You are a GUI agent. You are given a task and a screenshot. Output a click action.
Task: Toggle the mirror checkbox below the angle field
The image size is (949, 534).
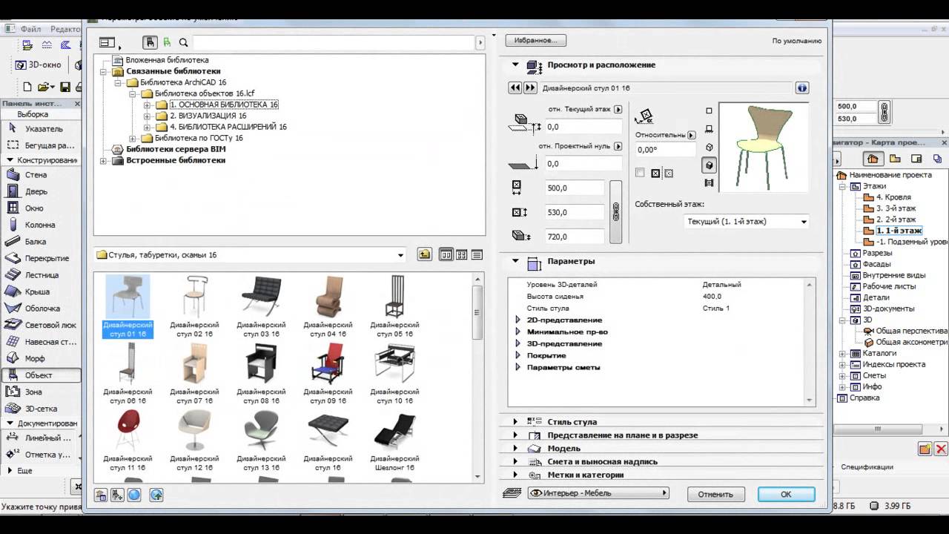click(640, 173)
